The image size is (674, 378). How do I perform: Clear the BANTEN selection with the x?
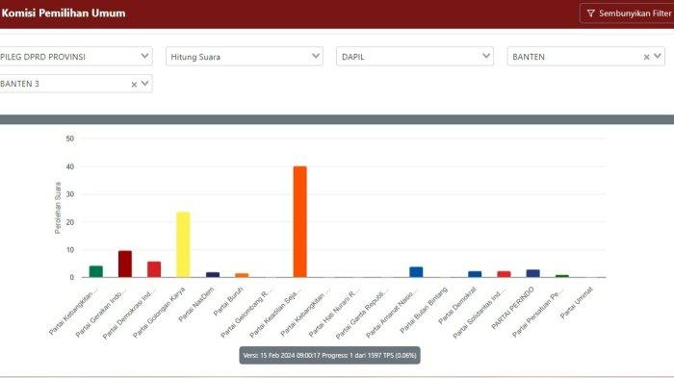tap(646, 57)
